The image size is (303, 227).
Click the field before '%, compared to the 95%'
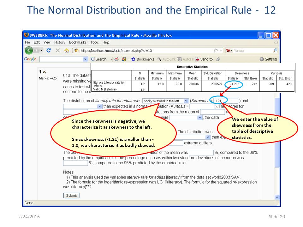[75, 163]
